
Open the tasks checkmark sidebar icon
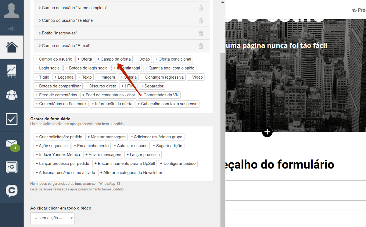click(x=12, y=119)
